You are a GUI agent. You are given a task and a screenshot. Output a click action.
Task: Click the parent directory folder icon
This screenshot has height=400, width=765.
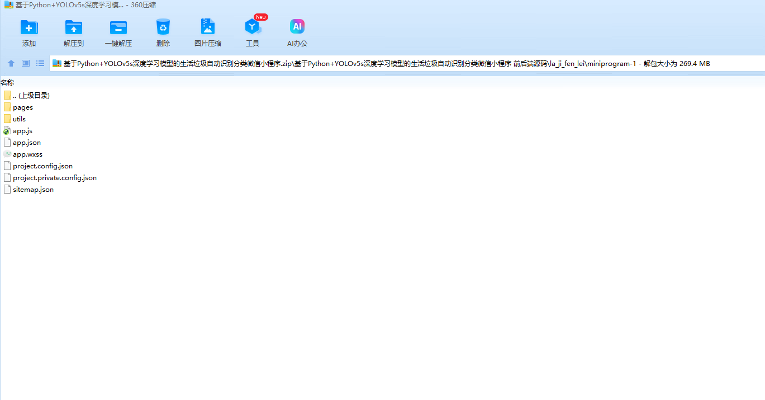7,95
